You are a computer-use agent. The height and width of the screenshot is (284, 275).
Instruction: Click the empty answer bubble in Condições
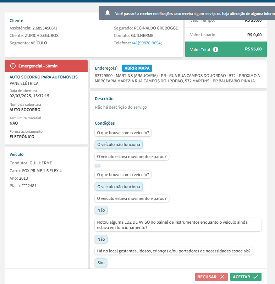click(x=98, y=165)
